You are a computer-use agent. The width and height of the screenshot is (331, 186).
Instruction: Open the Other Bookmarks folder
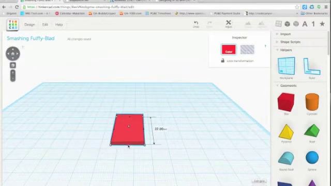[x=314, y=13]
